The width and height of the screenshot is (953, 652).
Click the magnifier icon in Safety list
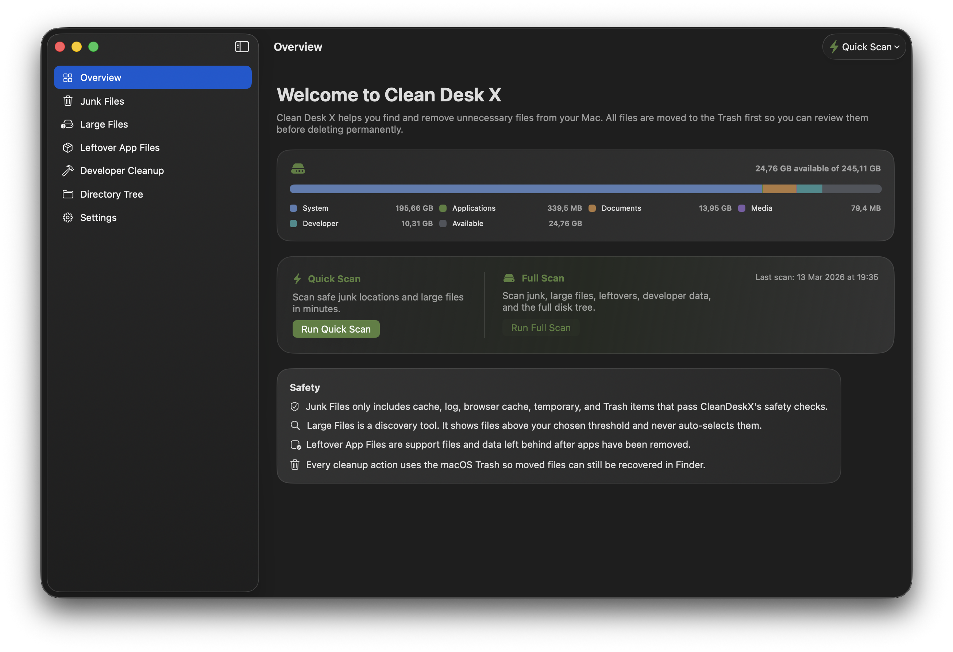coord(295,426)
